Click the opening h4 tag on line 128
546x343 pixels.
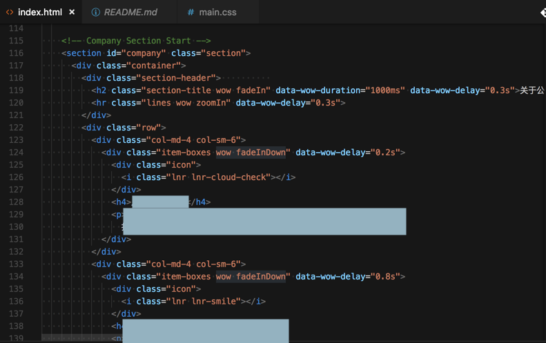[x=121, y=202]
